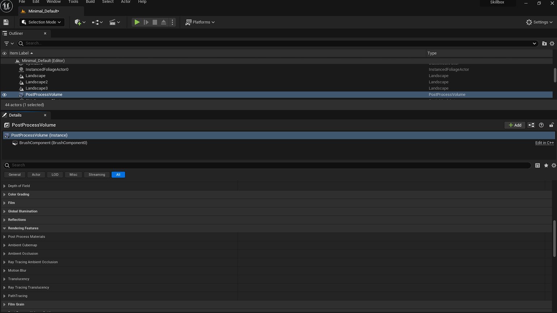Click the favorites star icon in Details
This screenshot has height=313, width=557.
click(x=546, y=165)
